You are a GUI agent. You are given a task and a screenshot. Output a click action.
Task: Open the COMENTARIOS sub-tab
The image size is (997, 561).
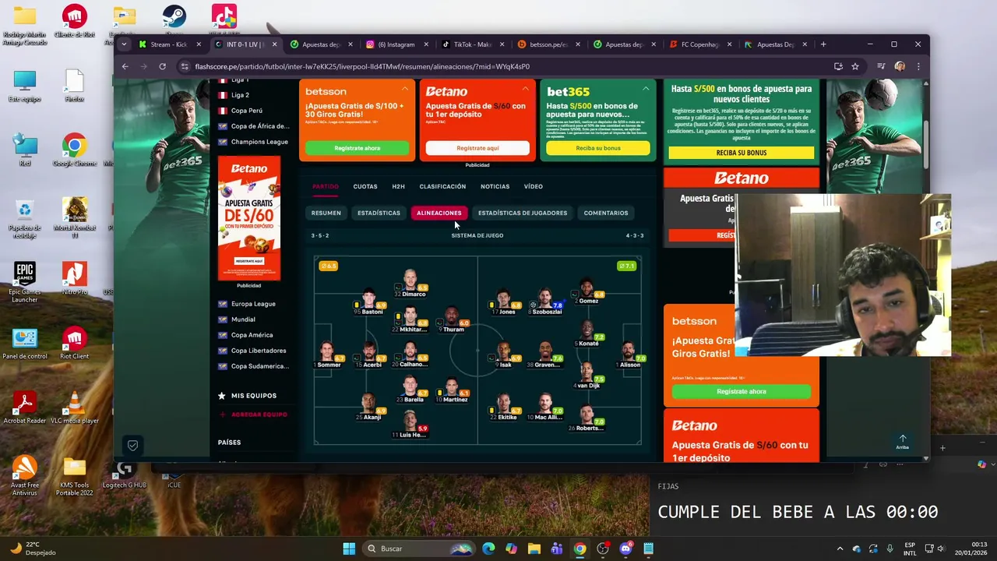[x=606, y=213]
